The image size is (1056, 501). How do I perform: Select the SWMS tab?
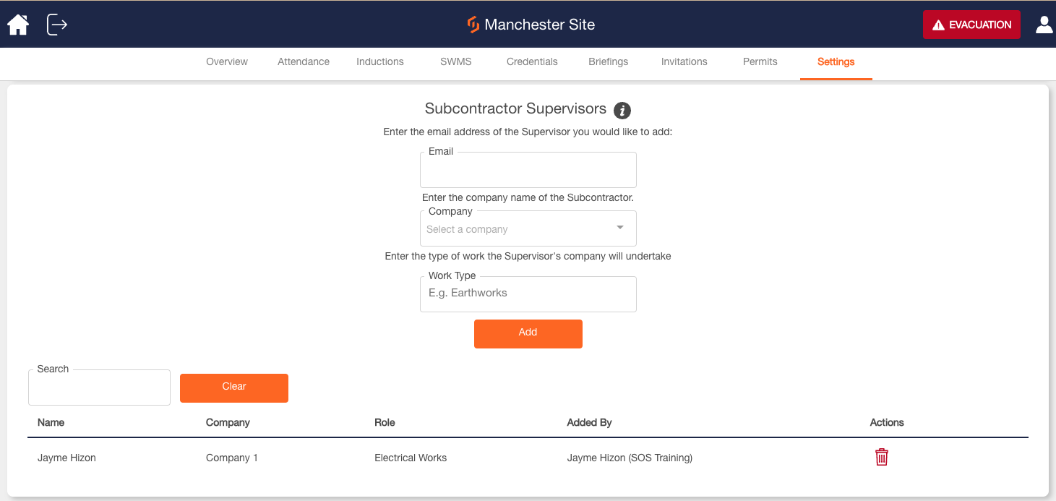(456, 61)
